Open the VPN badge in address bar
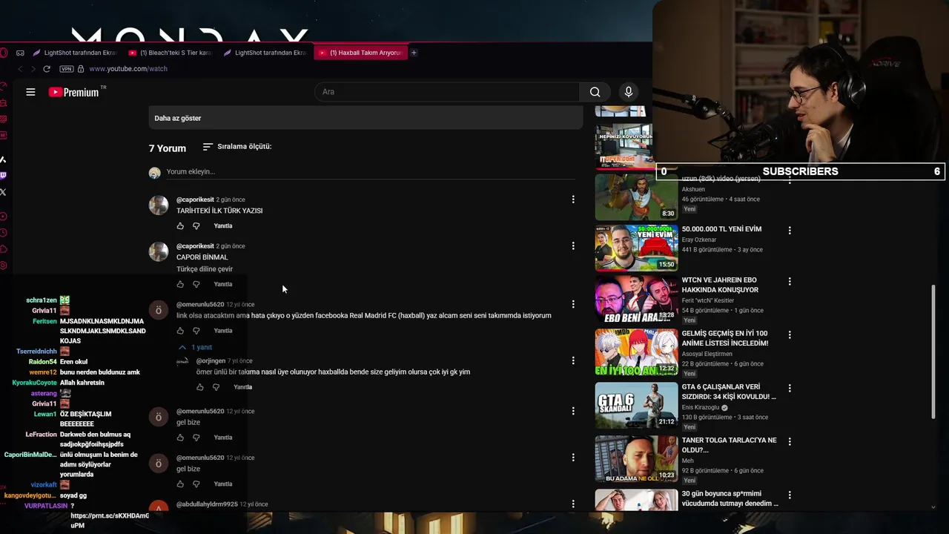Viewport: 949px width, 534px height. (66, 69)
